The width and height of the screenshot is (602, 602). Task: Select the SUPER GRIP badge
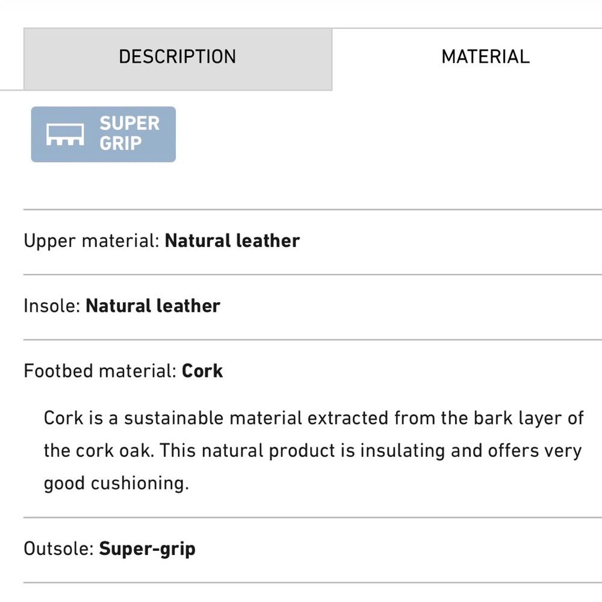click(x=102, y=134)
